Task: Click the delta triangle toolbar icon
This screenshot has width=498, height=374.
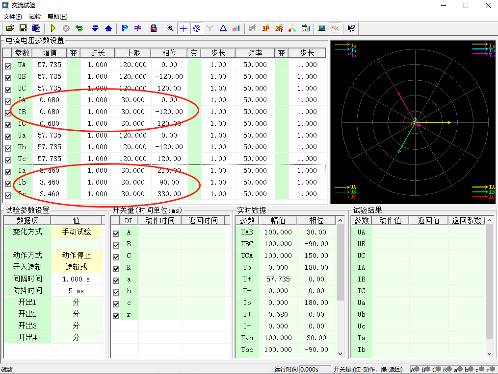Action: point(223,28)
